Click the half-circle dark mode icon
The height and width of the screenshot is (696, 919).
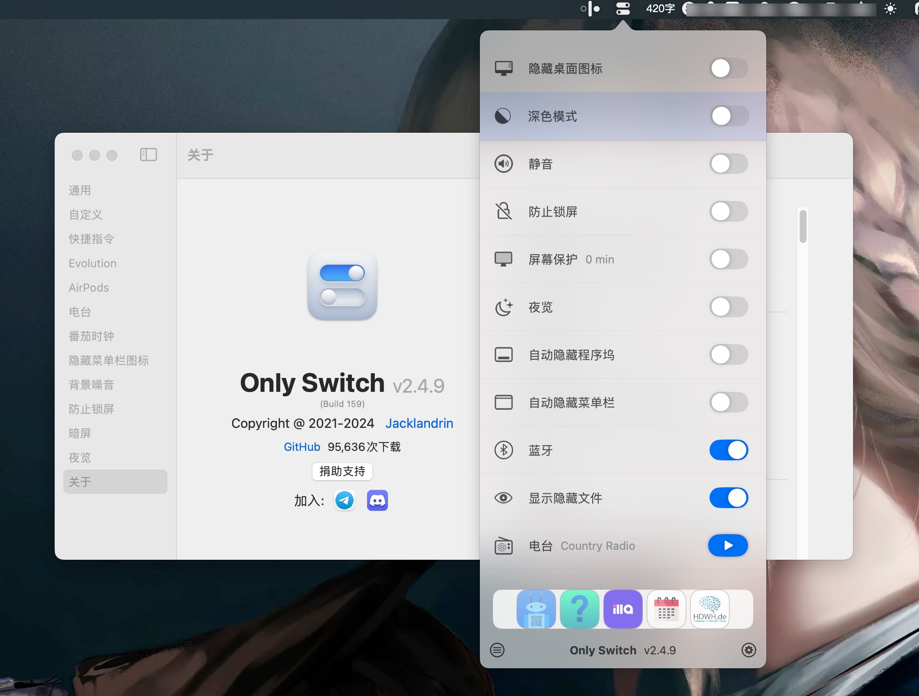click(503, 116)
